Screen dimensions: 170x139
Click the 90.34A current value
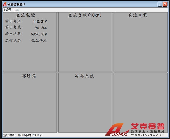coord(41,28)
